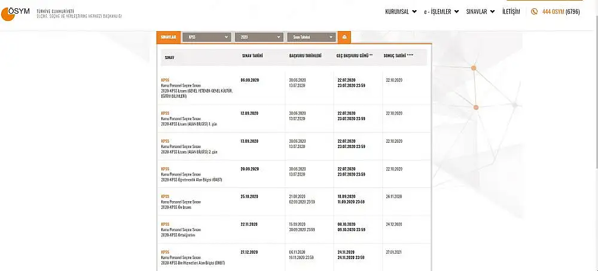Click application start date 15.09.2020

[x=297, y=224]
